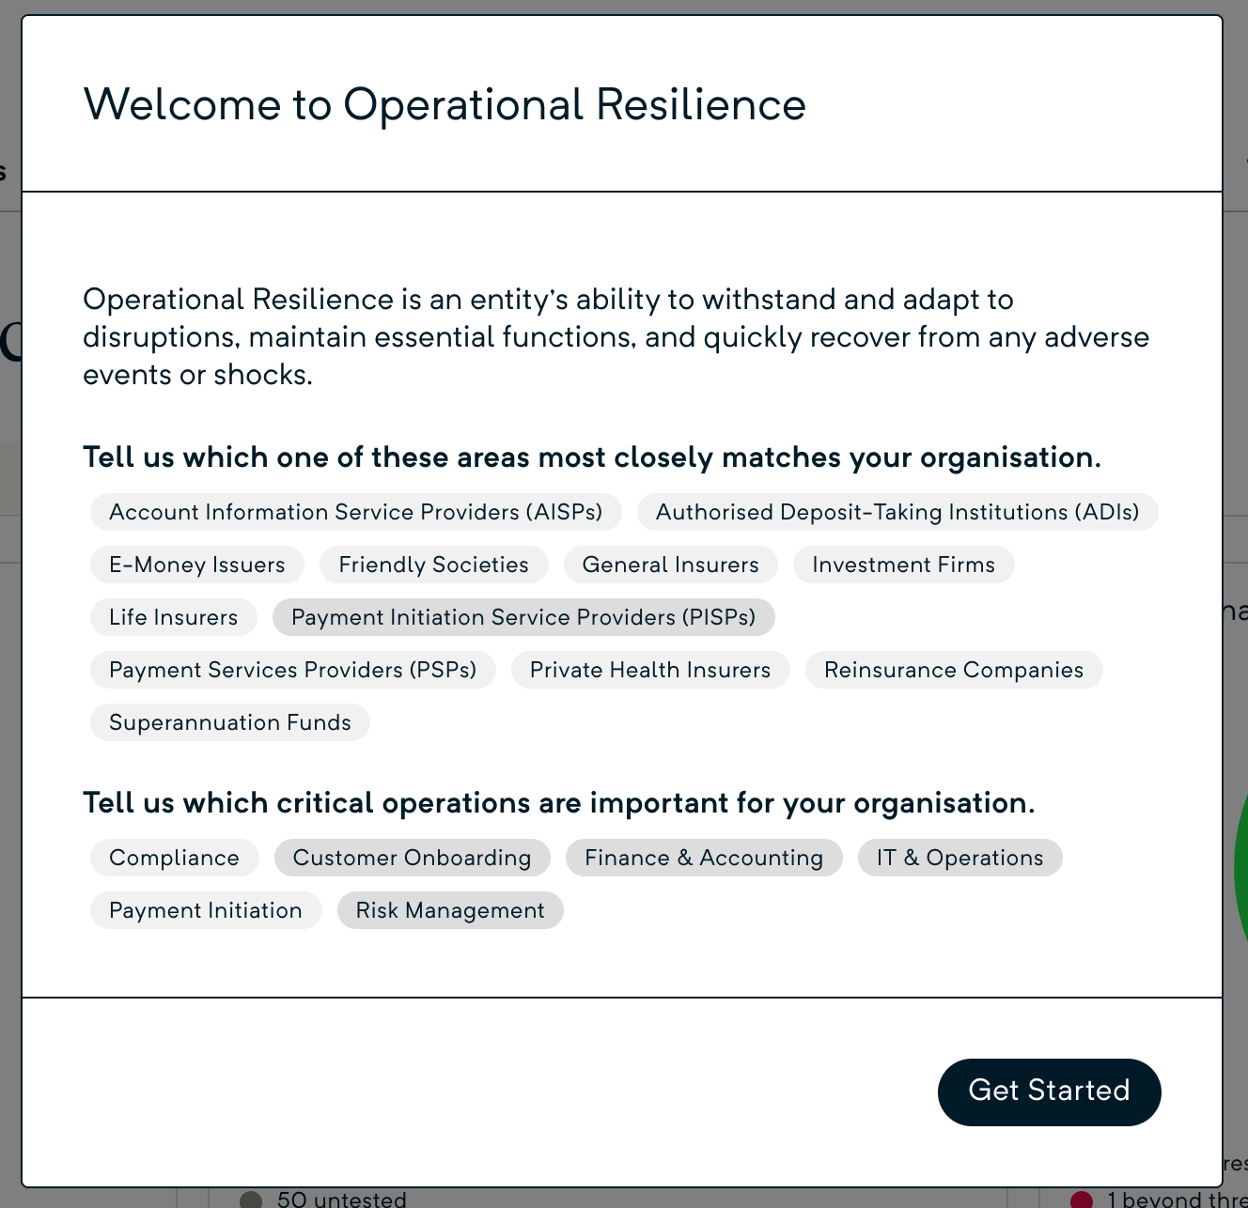Choose the General Insurers chip
This screenshot has height=1208, width=1248.
tap(670, 565)
